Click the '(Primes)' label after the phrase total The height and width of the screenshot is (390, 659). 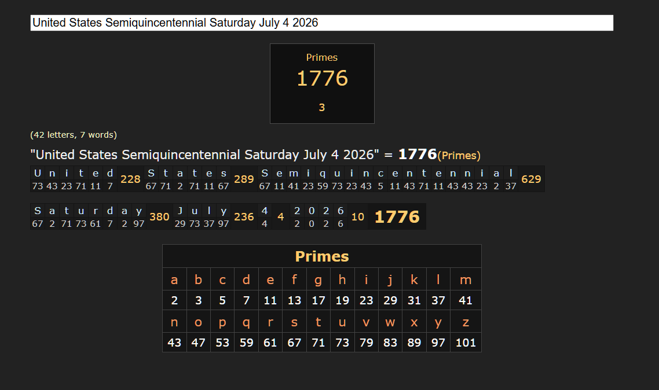(459, 156)
